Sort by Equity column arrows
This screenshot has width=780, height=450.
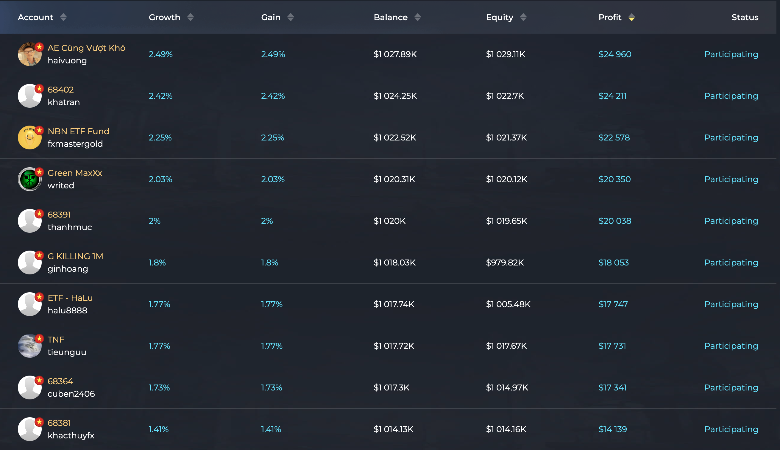pos(523,17)
